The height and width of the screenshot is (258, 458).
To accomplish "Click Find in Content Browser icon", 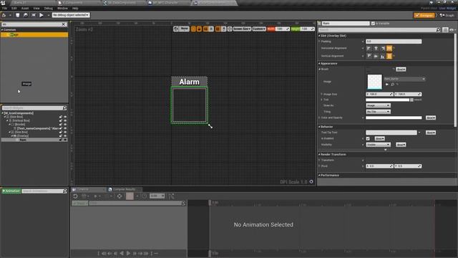I will click(x=26, y=15).
